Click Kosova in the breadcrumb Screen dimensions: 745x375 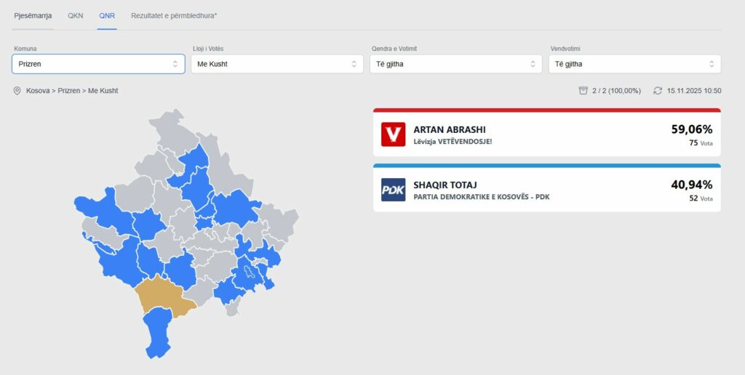pos(38,91)
